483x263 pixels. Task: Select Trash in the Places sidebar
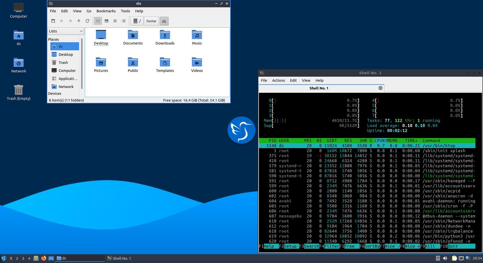pos(63,63)
